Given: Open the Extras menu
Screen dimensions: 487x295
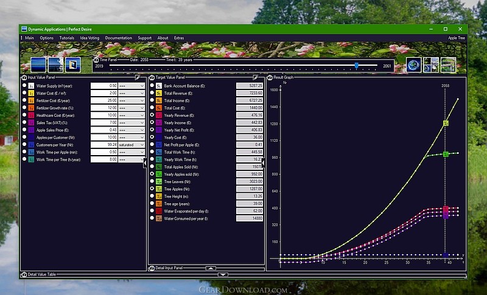Looking at the screenshot, I should tap(179, 38).
